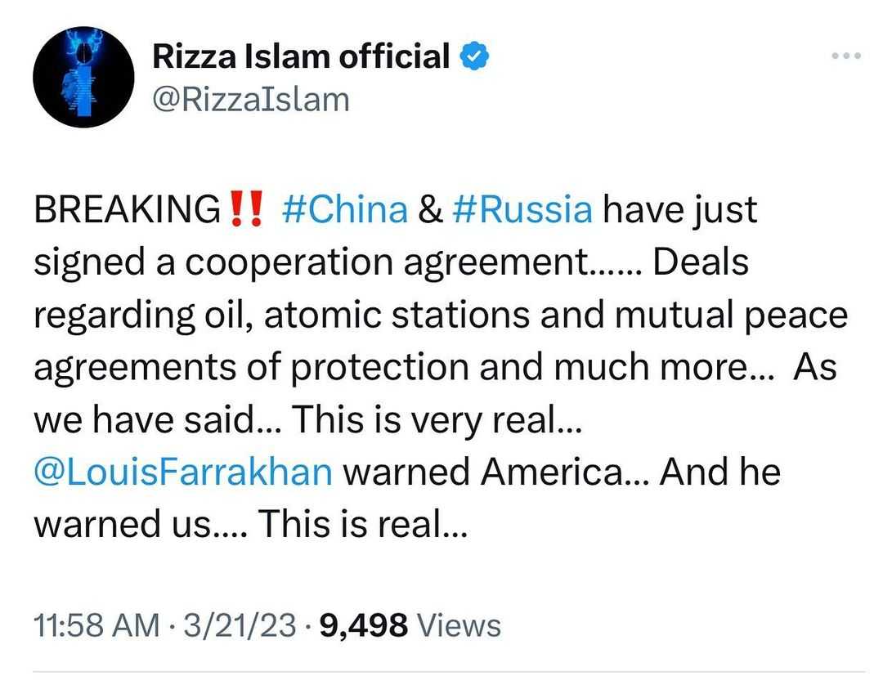
Task: Click the red double exclamation emoji
Action: coord(245,210)
